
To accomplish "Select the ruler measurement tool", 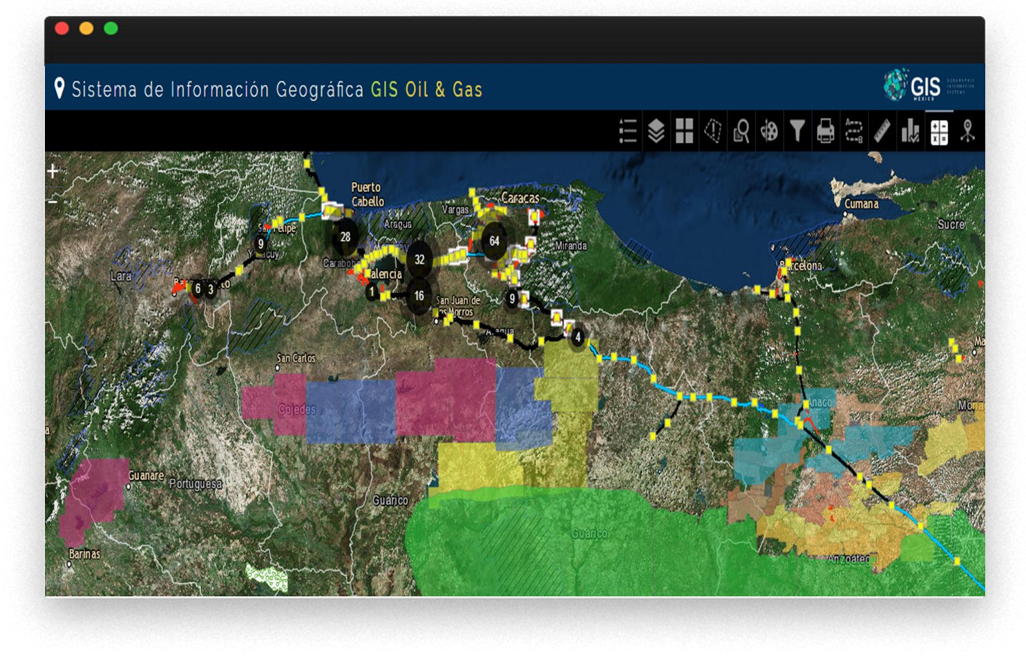I will [882, 131].
